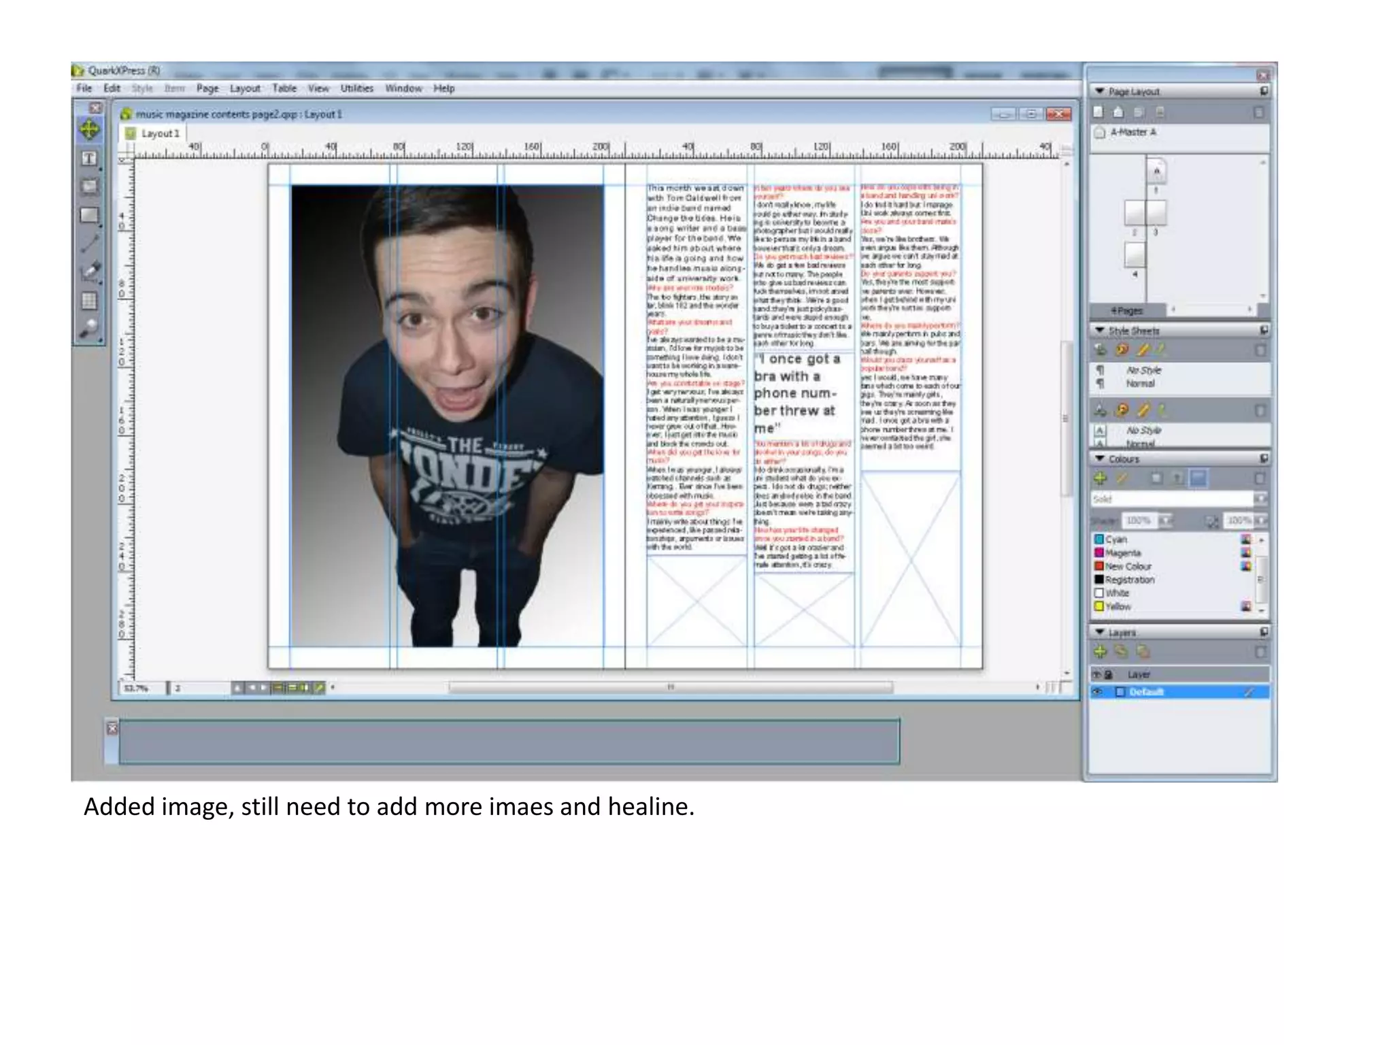Click page 4 thumbnail in Page Layout

(x=1135, y=255)
